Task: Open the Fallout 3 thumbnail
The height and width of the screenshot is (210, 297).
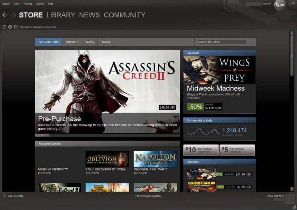Action: 59,187
